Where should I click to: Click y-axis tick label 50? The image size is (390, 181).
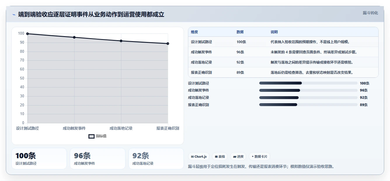(22, 78)
